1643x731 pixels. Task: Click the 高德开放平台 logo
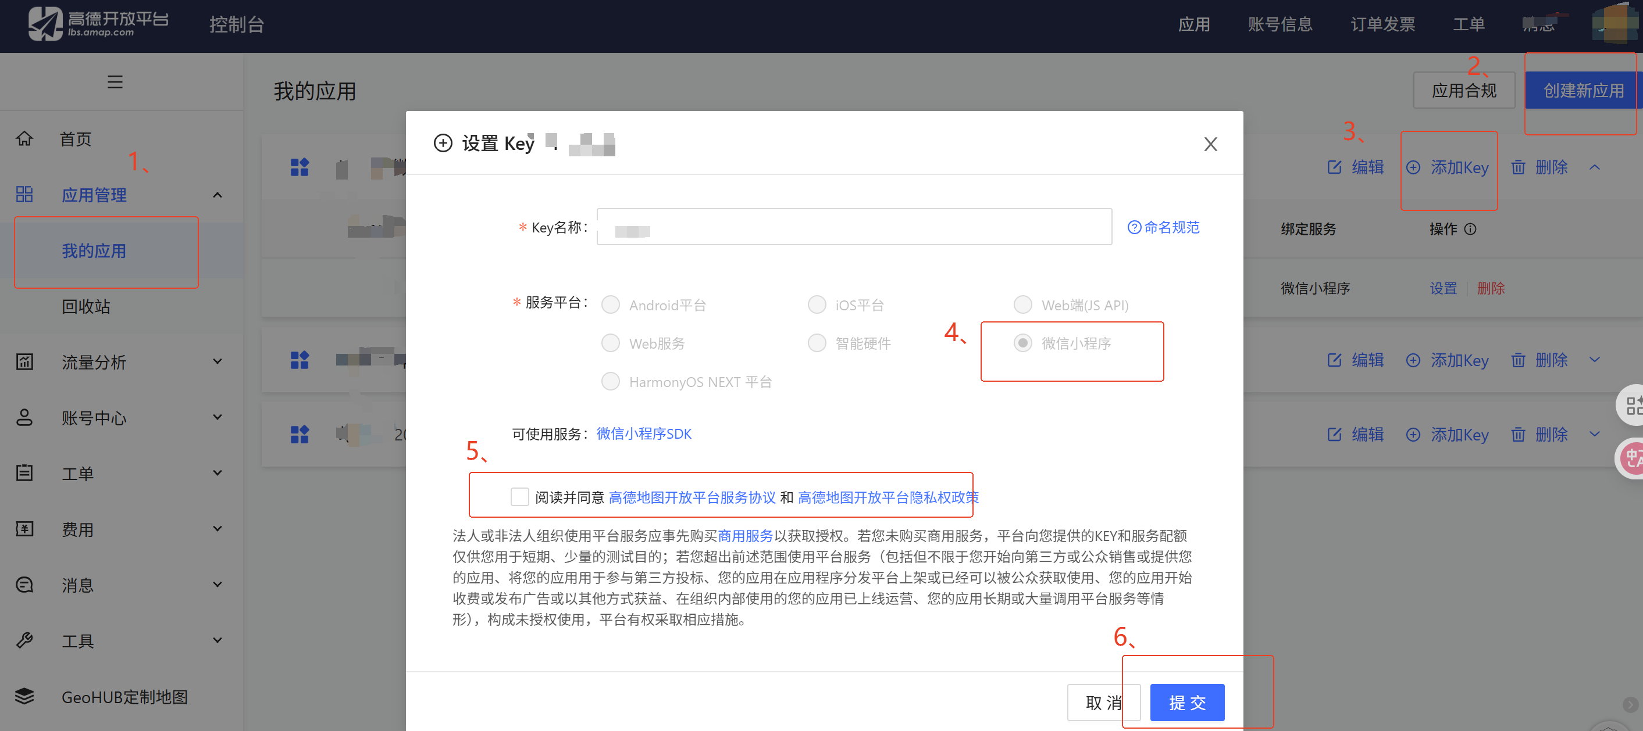pyautogui.click(x=98, y=24)
